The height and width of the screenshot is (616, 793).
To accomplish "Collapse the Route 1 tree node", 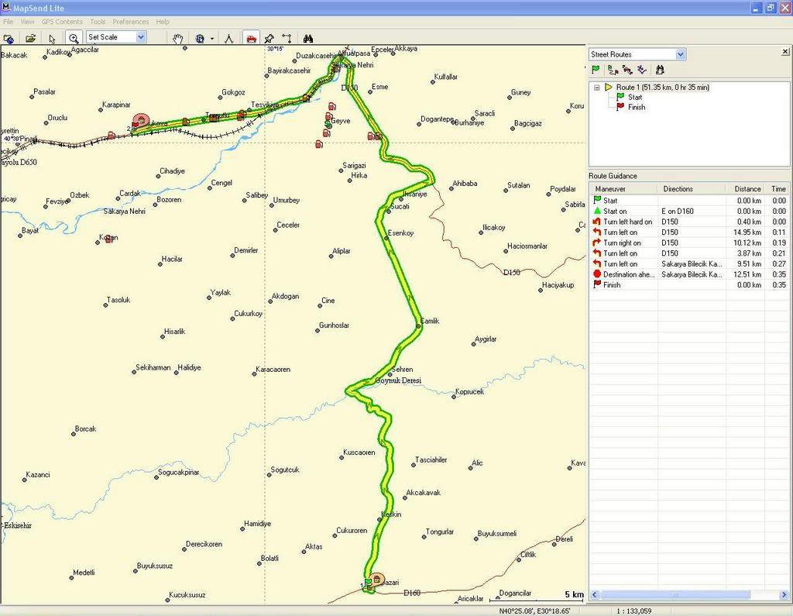I will 597,88.
